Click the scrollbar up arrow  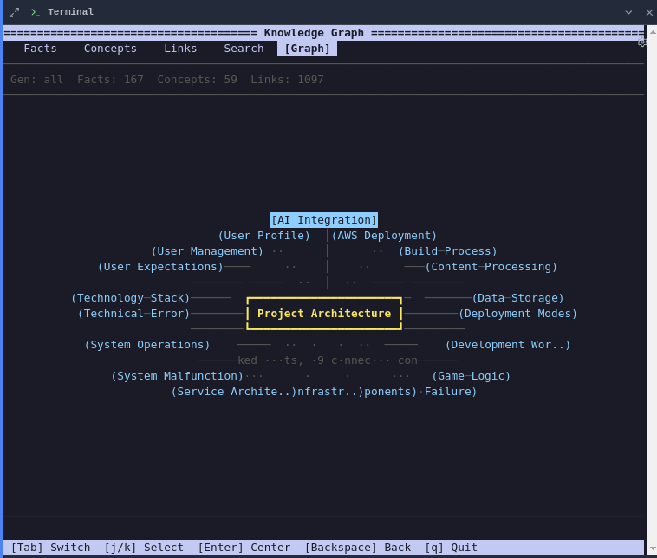click(x=653, y=31)
